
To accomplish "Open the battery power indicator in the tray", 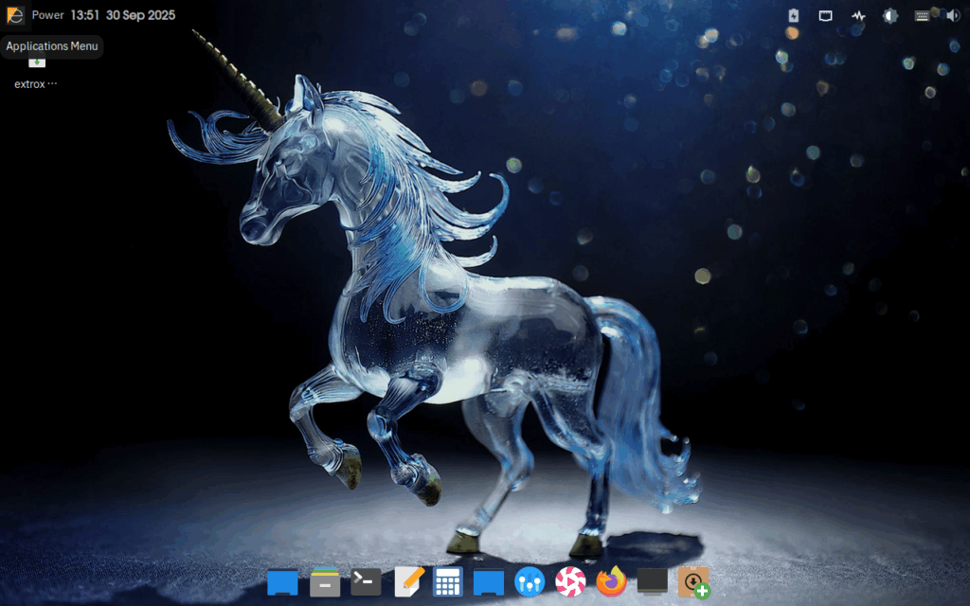I will [x=794, y=16].
